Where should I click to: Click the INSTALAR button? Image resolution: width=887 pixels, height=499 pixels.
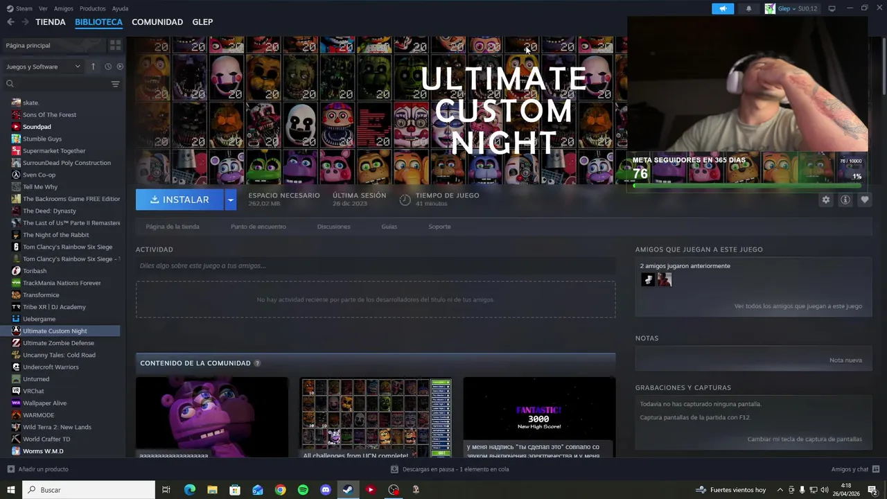tap(179, 200)
